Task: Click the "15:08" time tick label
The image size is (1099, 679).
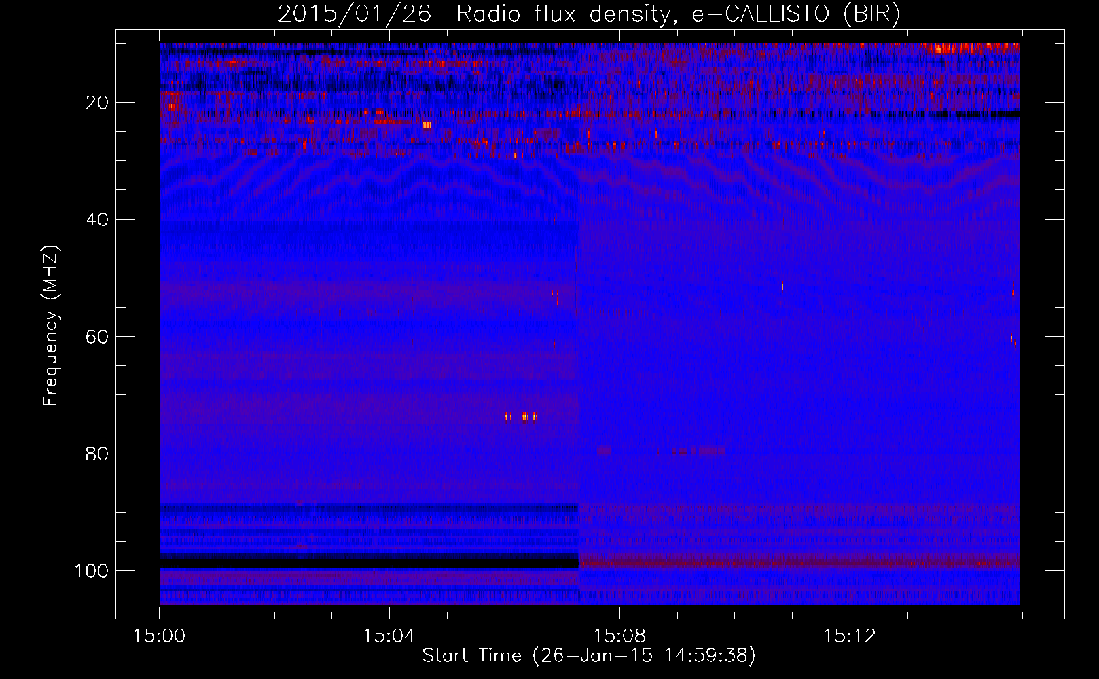Action: pos(619,636)
